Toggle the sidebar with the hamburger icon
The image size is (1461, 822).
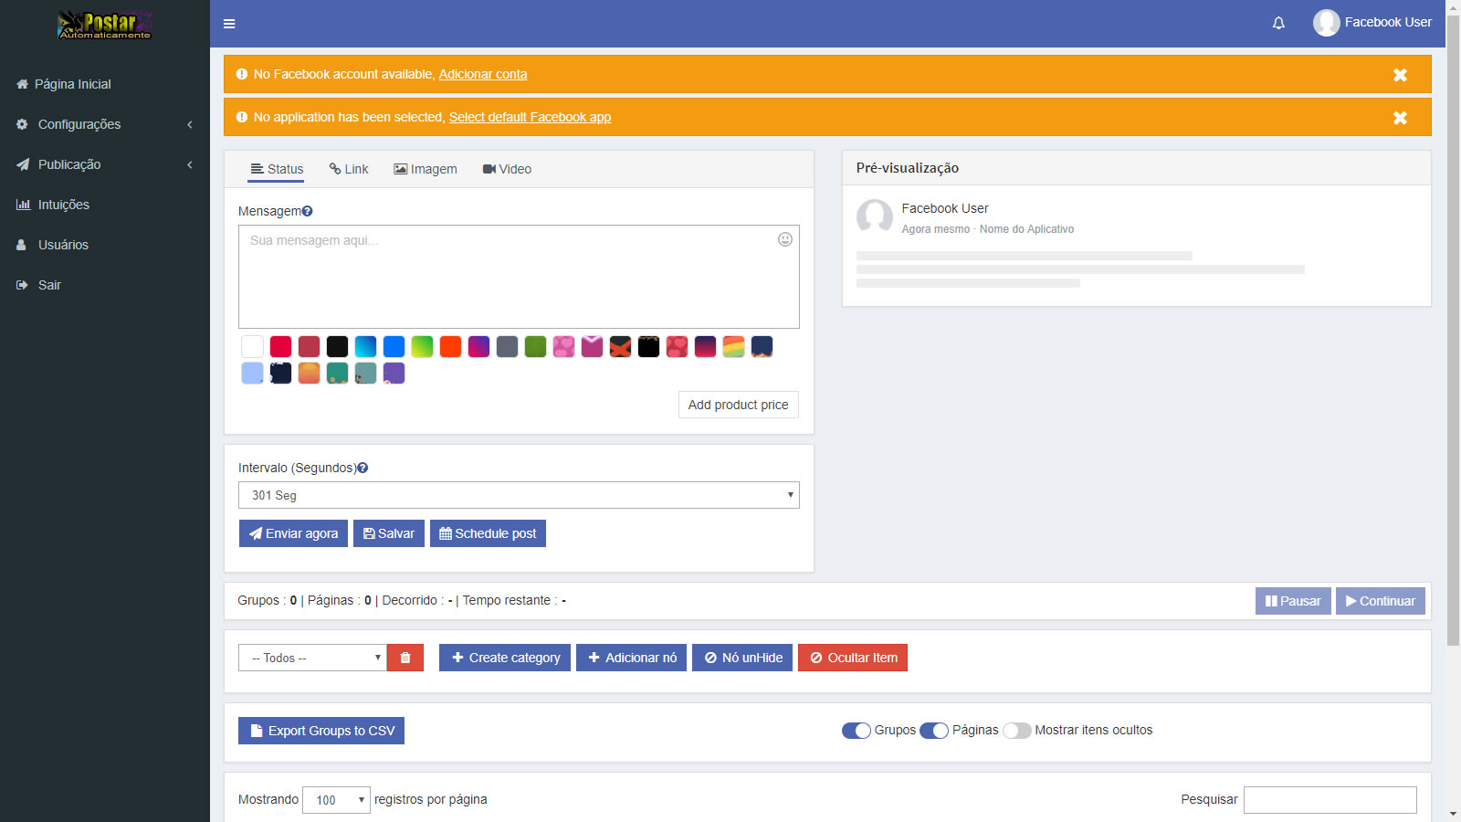(x=229, y=24)
